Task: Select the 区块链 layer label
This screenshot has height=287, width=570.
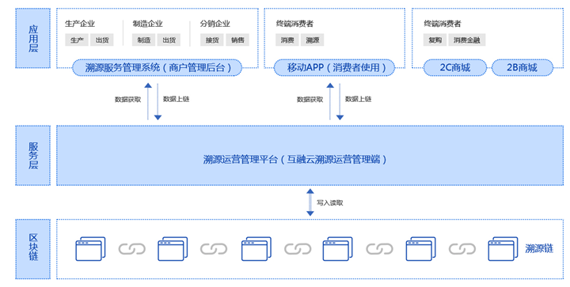Action: click(33, 249)
